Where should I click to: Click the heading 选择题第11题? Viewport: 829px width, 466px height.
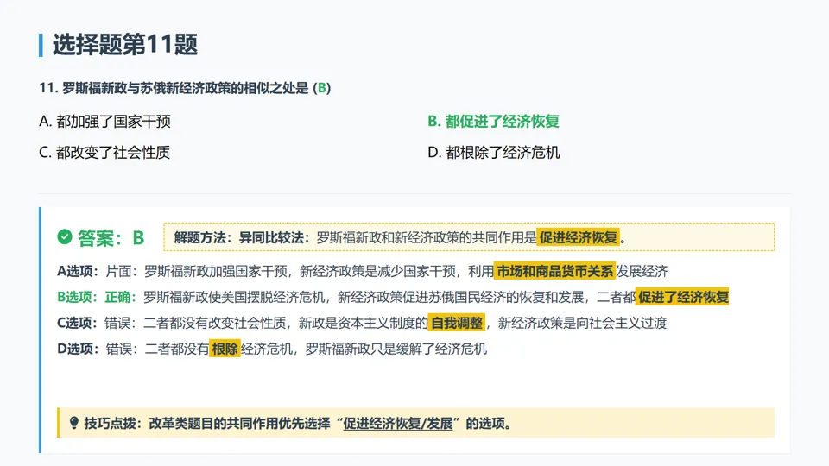click(x=124, y=44)
